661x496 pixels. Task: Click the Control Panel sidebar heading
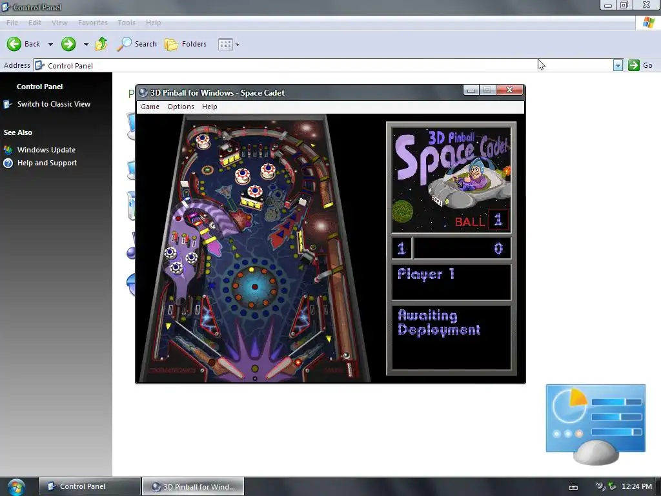pyautogui.click(x=39, y=87)
